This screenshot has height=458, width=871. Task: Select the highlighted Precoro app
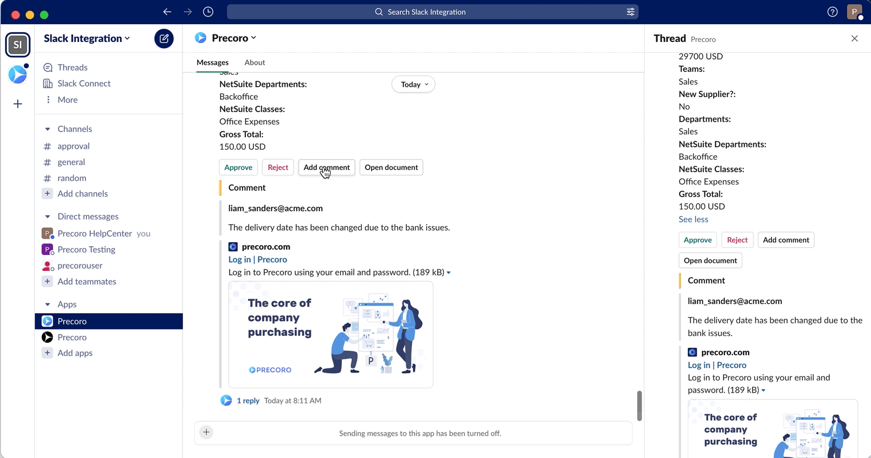tap(109, 321)
